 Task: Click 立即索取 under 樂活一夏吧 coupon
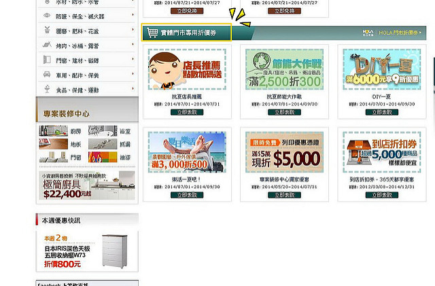tap(187, 195)
